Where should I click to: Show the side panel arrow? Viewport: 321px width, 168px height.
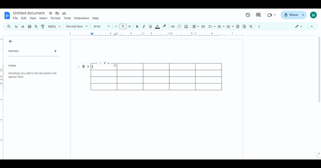click(x=319, y=154)
